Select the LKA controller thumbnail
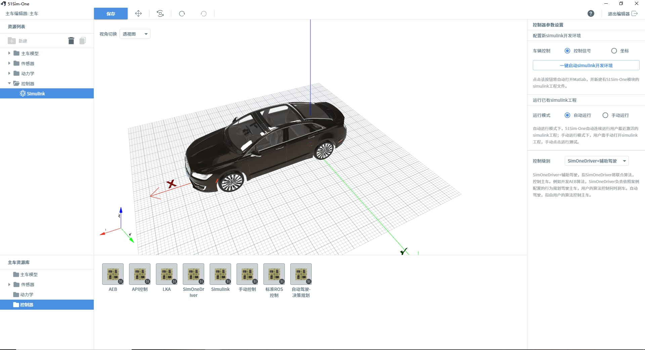The width and height of the screenshot is (645, 350). [167, 274]
